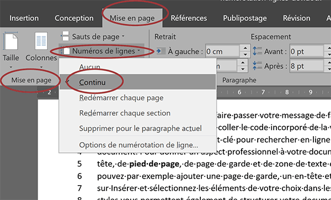Select Supprimer pour le paragraphe actuel
Viewport: 331px width, 200px height.
(x=137, y=128)
